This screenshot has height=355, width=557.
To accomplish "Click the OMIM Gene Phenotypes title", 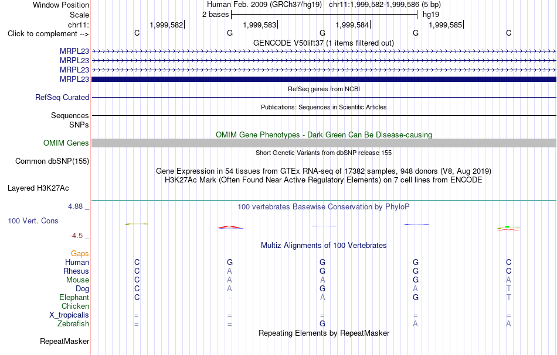I will point(324,135).
